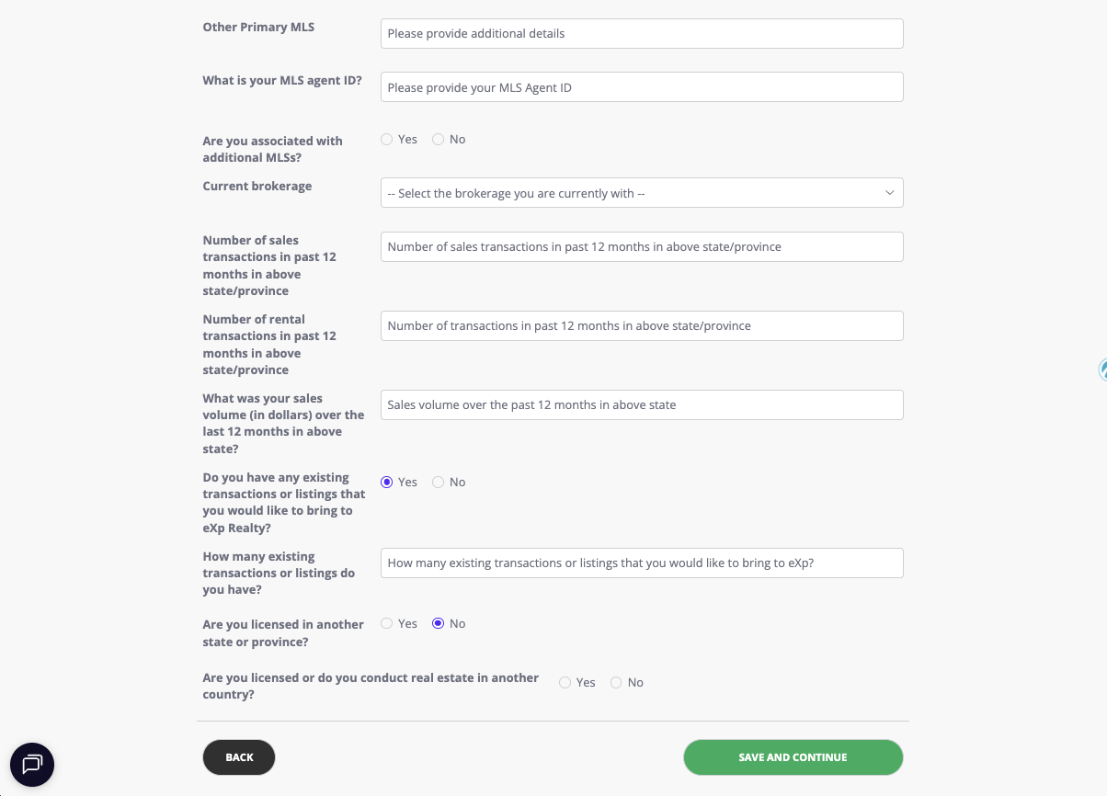Click the how many existing transactions field
This screenshot has width=1107, height=796.
(642, 563)
